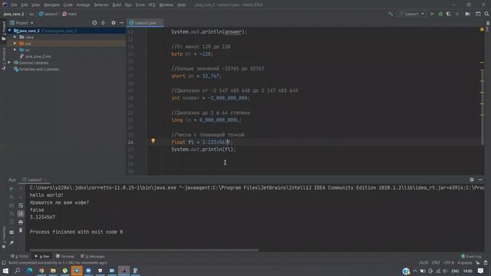Click the main method breadcrumb
The width and height of the screenshot is (491, 276).
pos(70,14)
